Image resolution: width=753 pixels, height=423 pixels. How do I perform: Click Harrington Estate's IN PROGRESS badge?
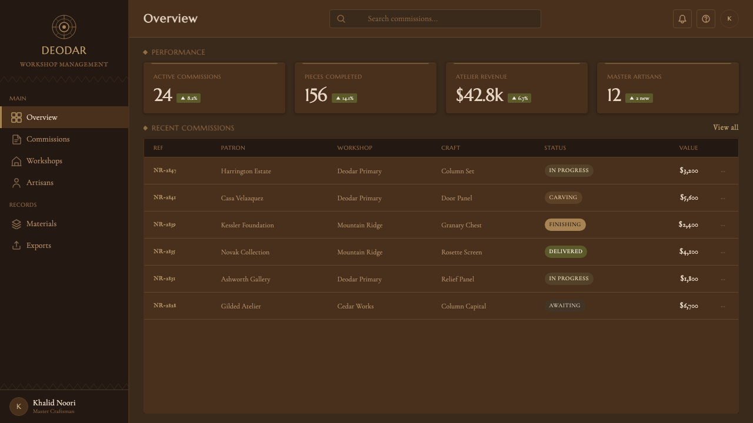pyautogui.click(x=569, y=170)
